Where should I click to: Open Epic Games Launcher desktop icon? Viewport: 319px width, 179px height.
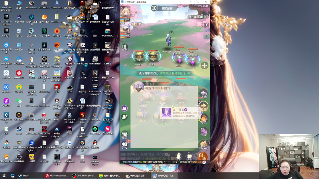[6, 19]
